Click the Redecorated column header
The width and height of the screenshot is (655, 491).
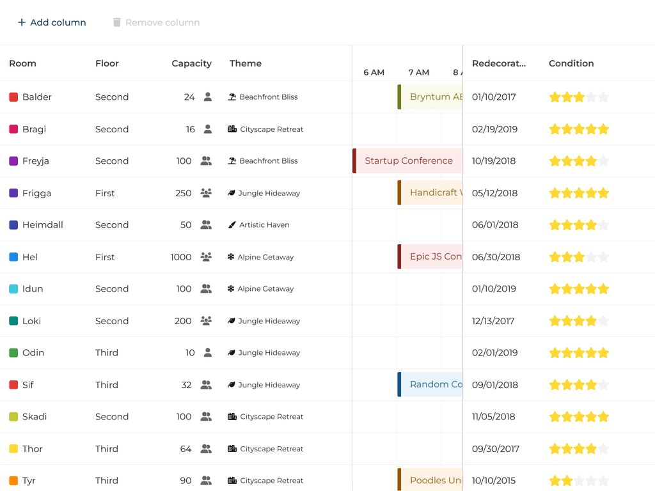499,63
